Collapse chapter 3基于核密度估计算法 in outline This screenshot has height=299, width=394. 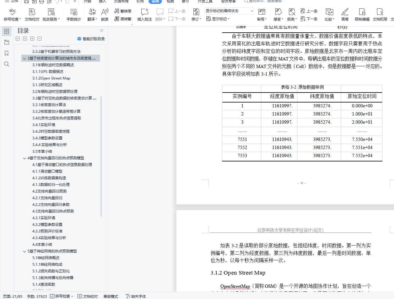pyautogui.click(x=25, y=58)
